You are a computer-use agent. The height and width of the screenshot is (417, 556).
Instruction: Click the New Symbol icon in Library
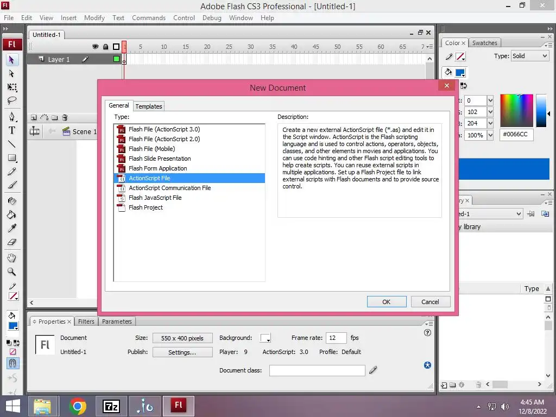point(444,385)
